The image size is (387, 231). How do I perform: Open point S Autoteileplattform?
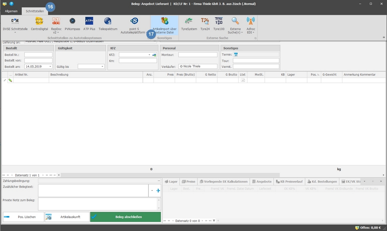point(134,25)
